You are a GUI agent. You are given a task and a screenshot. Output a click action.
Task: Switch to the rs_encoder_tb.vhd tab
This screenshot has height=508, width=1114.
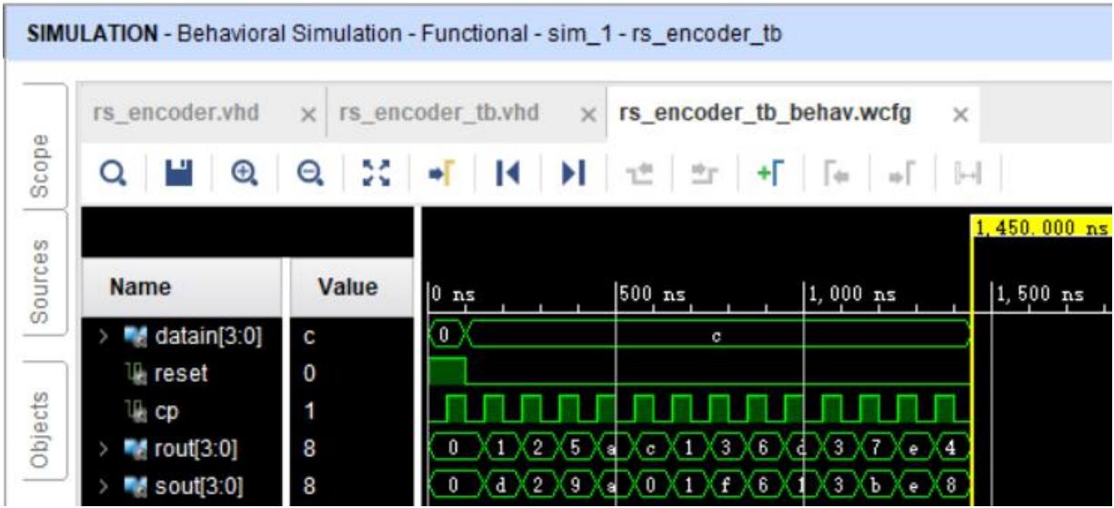[439, 114]
